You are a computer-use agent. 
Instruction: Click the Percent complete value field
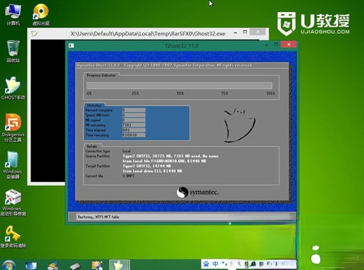point(133,110)
